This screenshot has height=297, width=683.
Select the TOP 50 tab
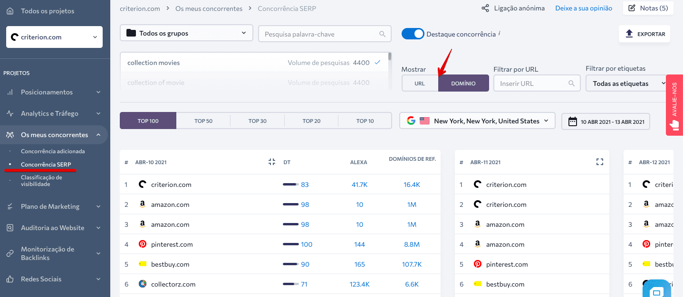tap(203, 121)
